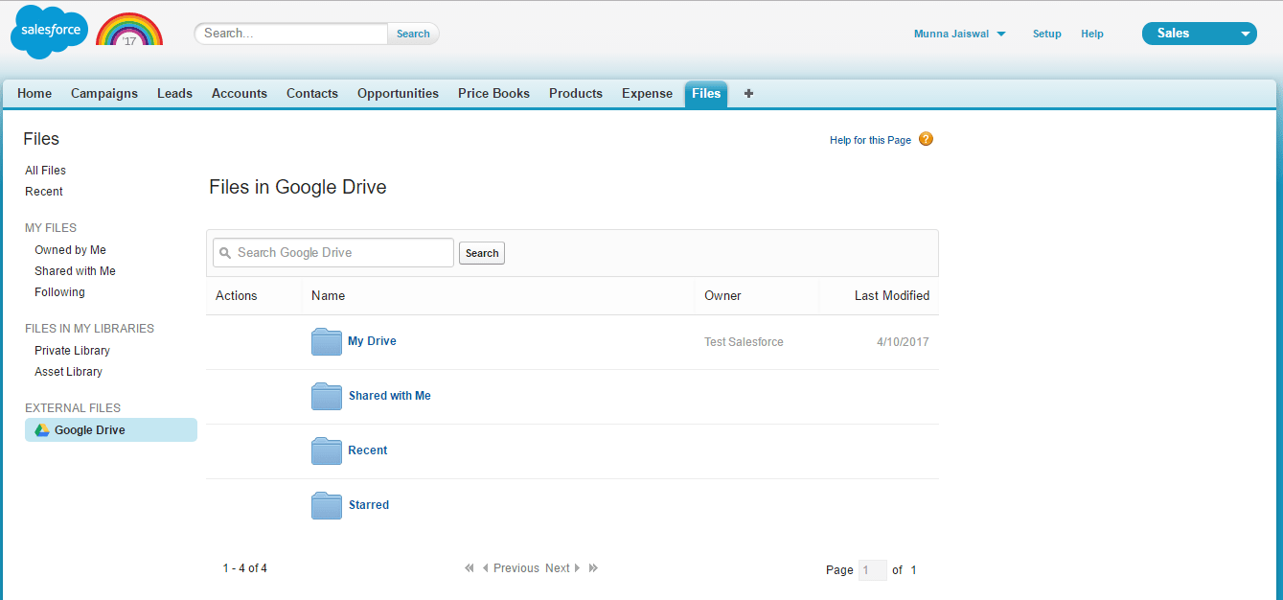Click owner Test Salesforce text
Screen dimensions: 1283x600
click(x=744, y=342)
